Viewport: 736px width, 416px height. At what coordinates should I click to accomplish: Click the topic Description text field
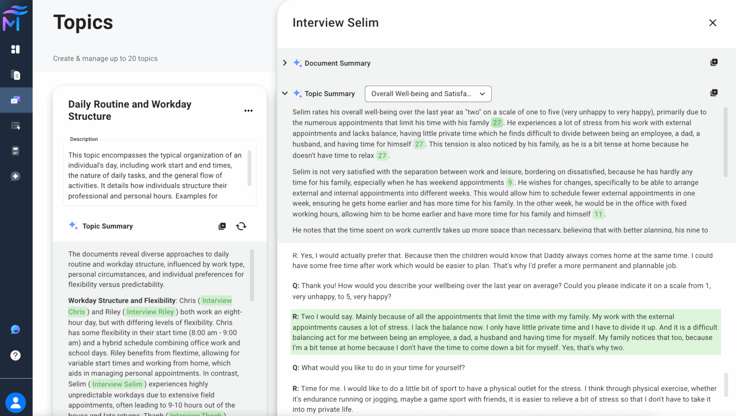[155, 175]
